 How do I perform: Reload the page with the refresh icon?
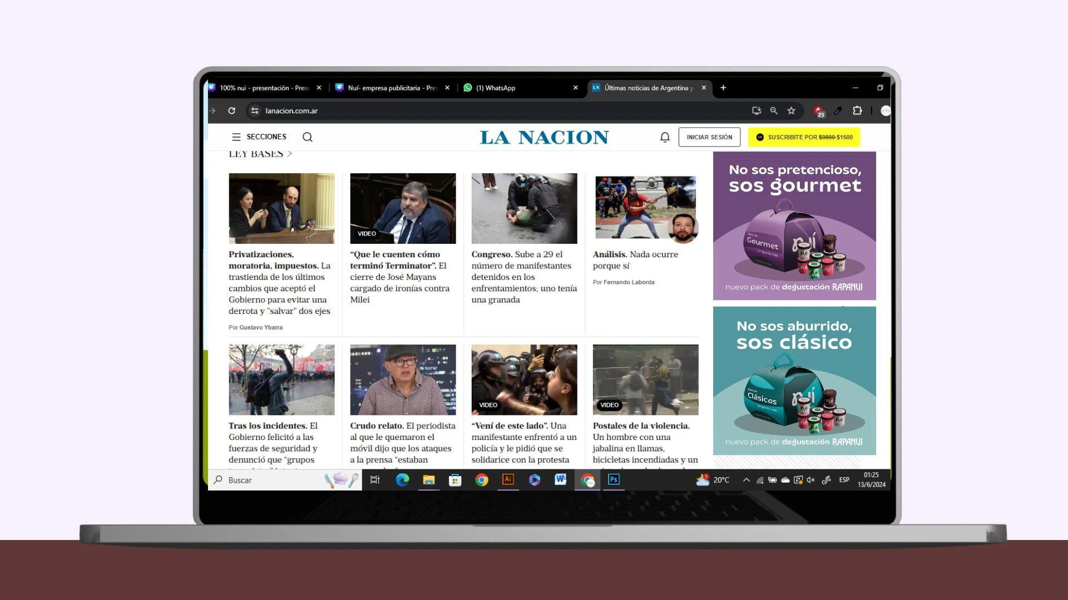coord(231,111)
